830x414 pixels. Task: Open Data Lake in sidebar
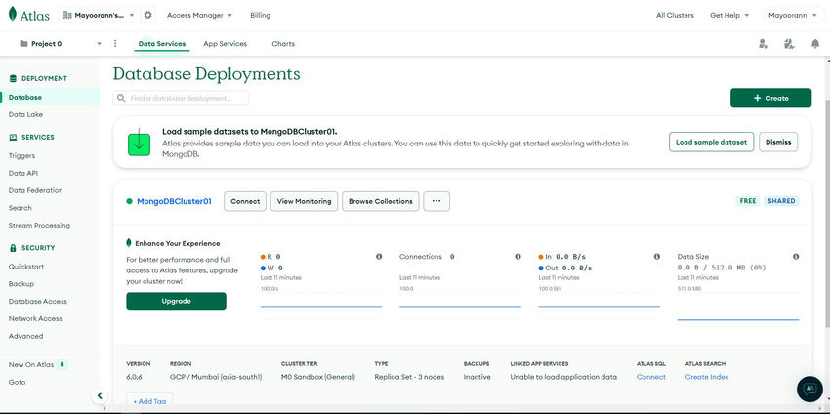[26, 114]
